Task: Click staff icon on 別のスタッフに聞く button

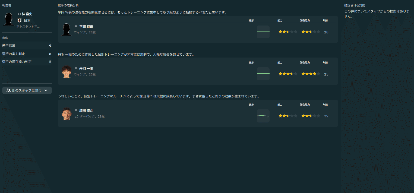Action: 8,90
